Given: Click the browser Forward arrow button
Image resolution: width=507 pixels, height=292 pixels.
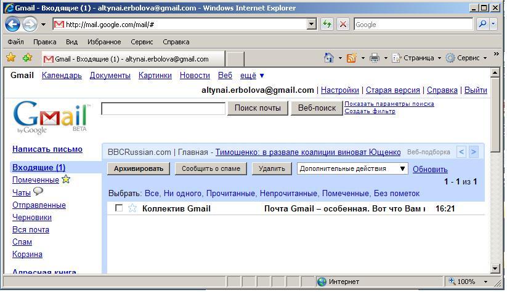Looking at the screenshot, I should (x=30, y=24).
